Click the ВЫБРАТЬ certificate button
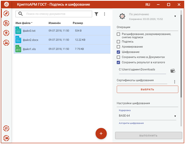The width and height of the screenshot is (185, 144). point(147,89)
